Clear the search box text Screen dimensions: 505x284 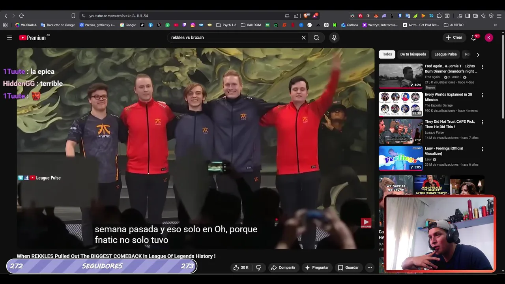tap(304, 37)
